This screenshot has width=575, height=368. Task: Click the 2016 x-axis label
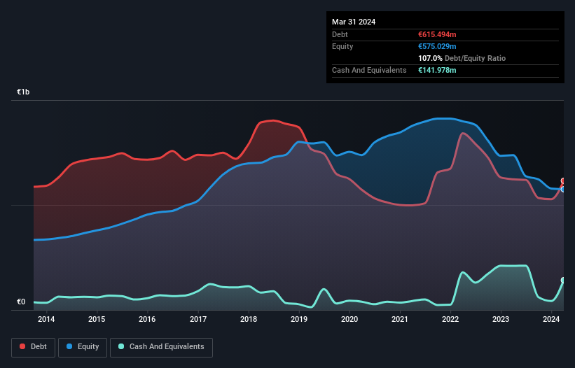(147, 319)
